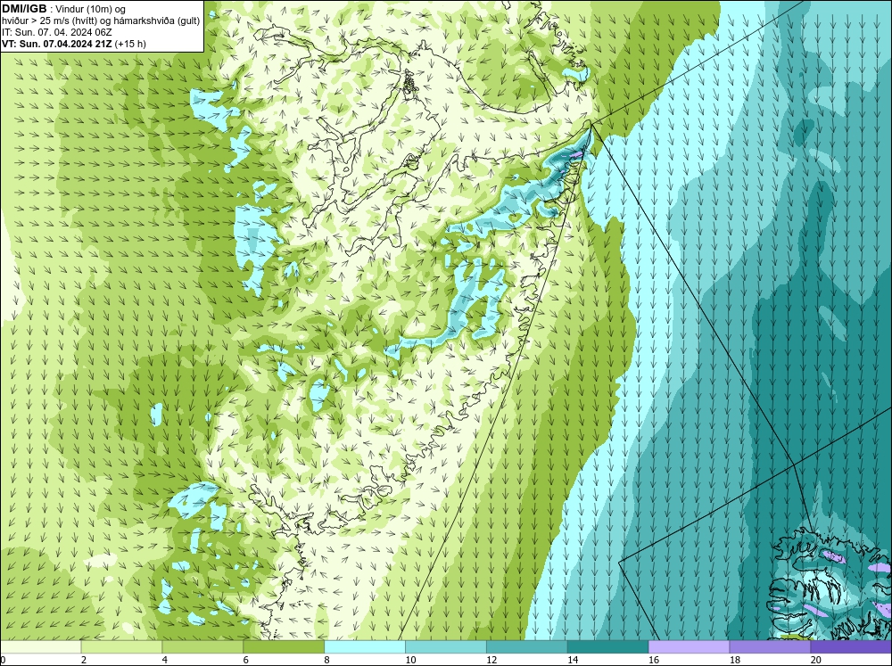
Task: Click the legend label '16'
Action: coord(654,660)
